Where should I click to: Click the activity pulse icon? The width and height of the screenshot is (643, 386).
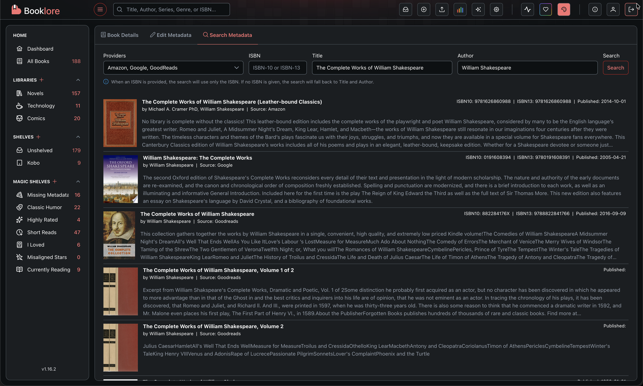click(528, 9)
